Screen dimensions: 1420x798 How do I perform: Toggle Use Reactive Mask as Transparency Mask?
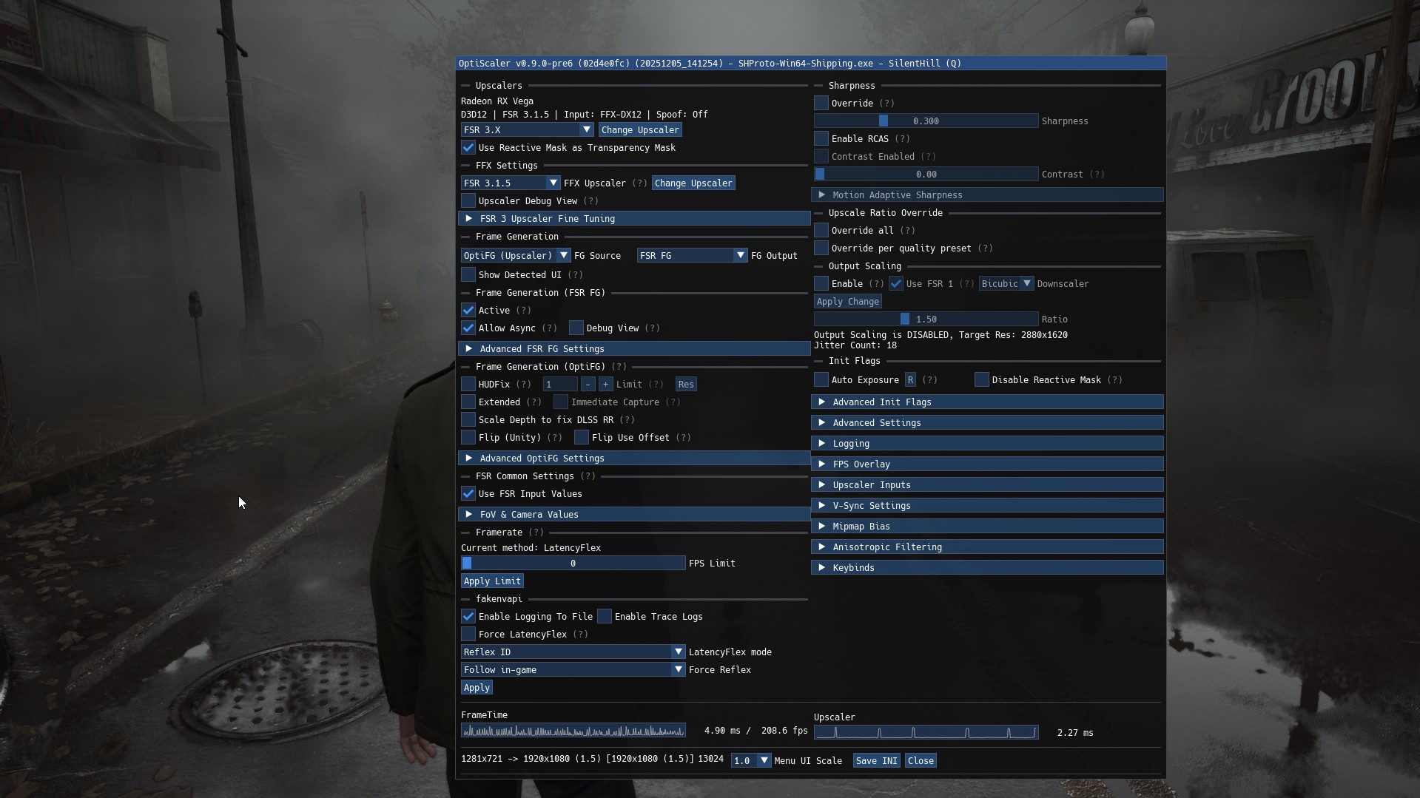click(x=468, y=148)
